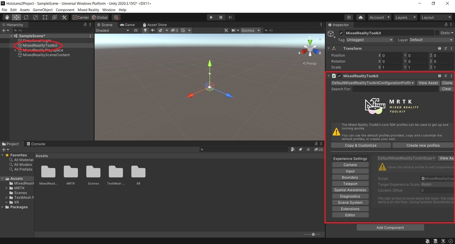The image size is (455, 244).
Task: Lock the Inspector panel
Action: point(446,25)
